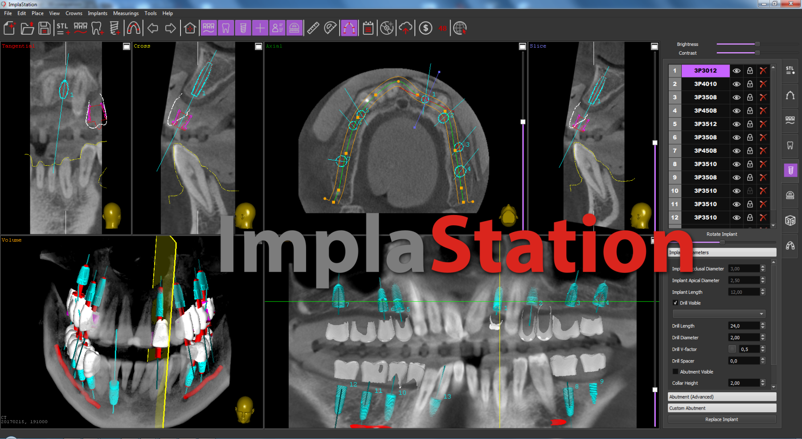Lock implant row 3 with padlock icon
The width and height of the screenshot is (802, 439).
click(750, 97)
